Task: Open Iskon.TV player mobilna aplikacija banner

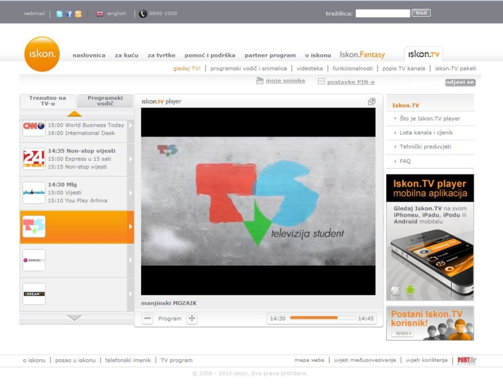Action: [x=430, y=238]
